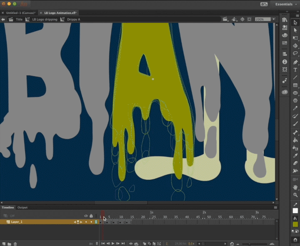Switch to Untitled-1 (Canvas) document tab
Viewport: 300px width, 246px height.
(x=20, y=13)
